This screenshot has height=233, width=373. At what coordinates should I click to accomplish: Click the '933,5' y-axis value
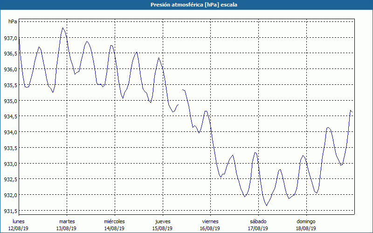coord(10,148)
